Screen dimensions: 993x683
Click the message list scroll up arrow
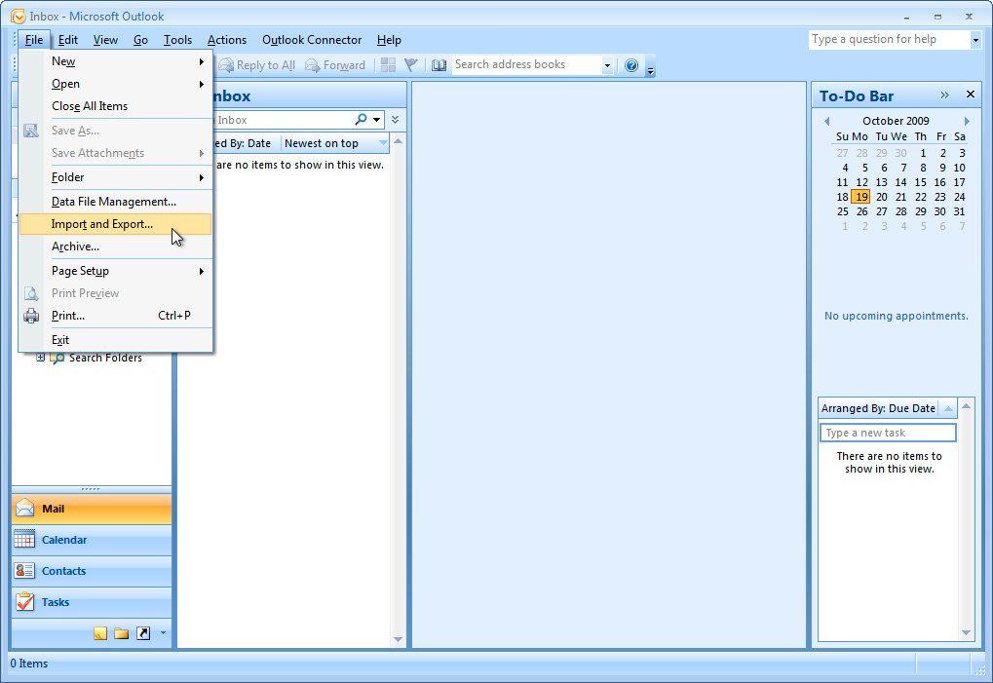pyautogui.click(x=398, y=141)
